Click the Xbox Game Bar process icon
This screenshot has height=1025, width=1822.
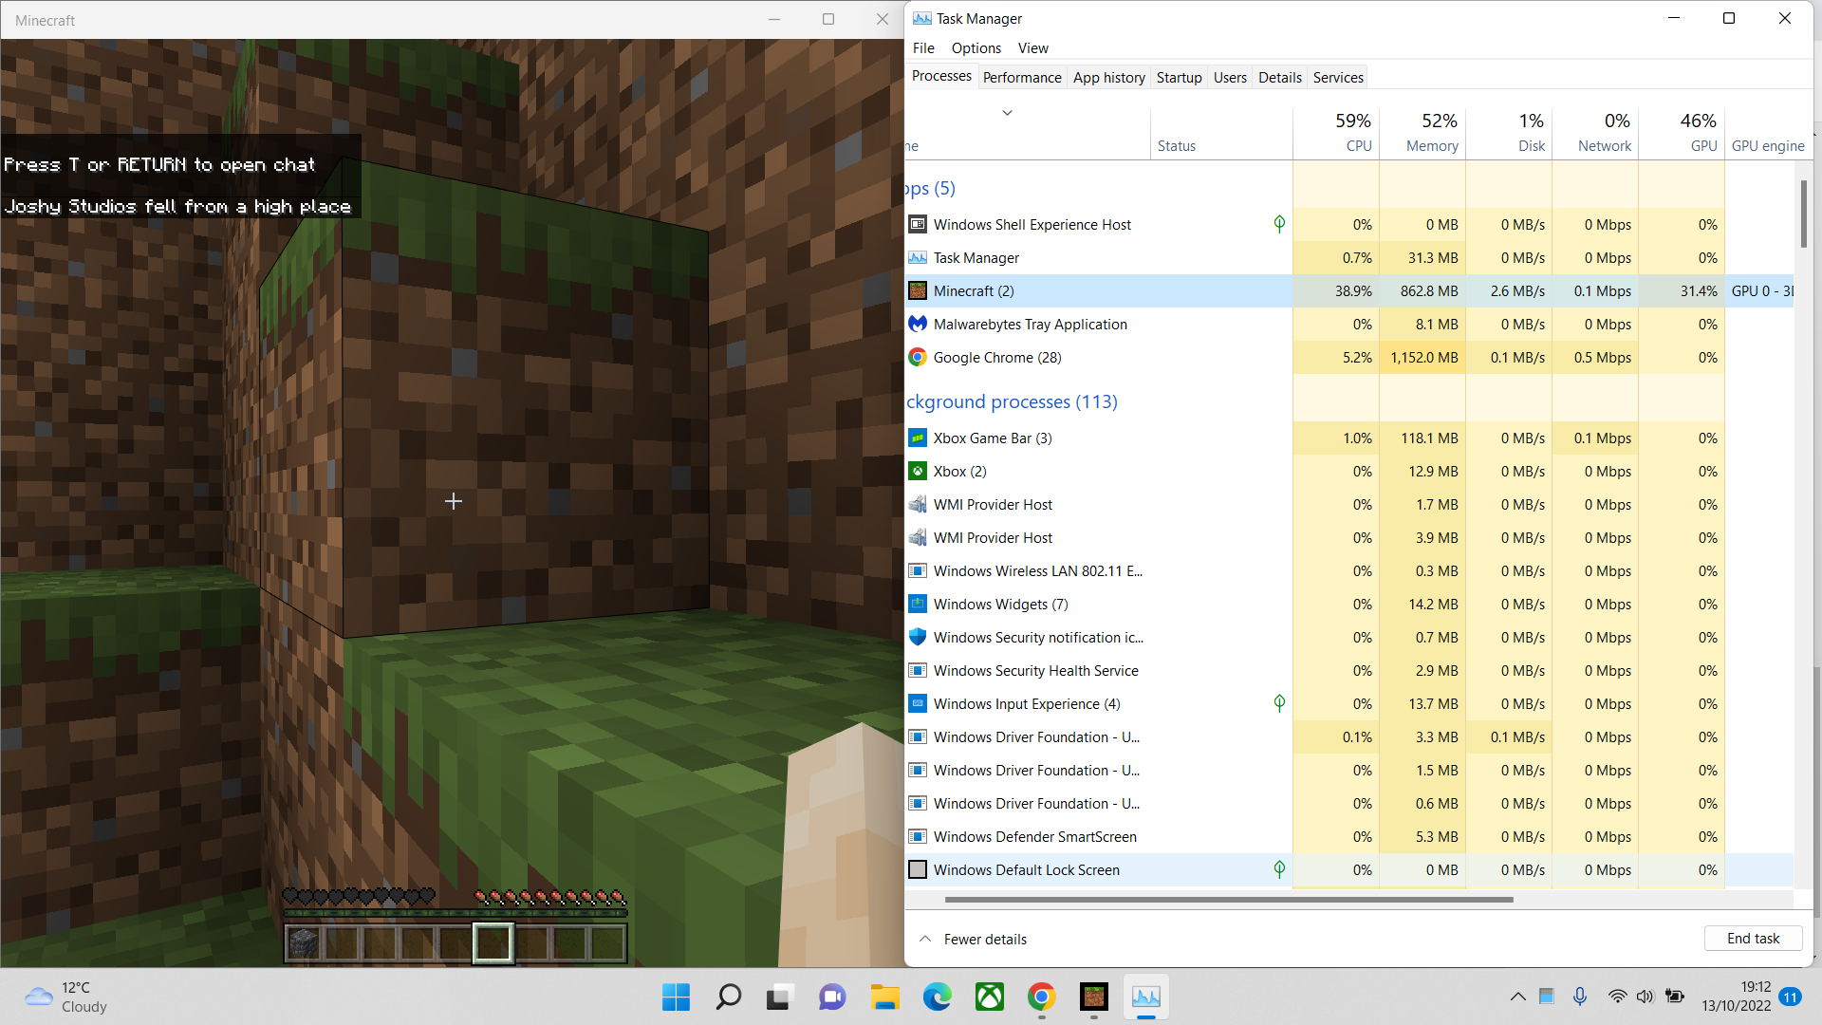coord(917,438)
